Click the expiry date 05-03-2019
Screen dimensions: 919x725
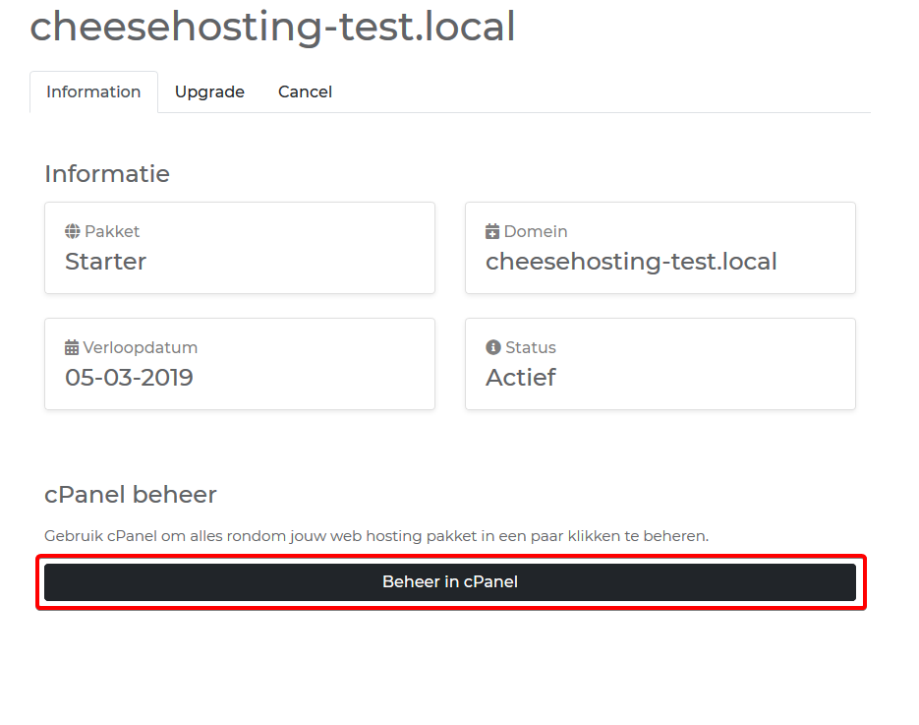click(129, 378)
